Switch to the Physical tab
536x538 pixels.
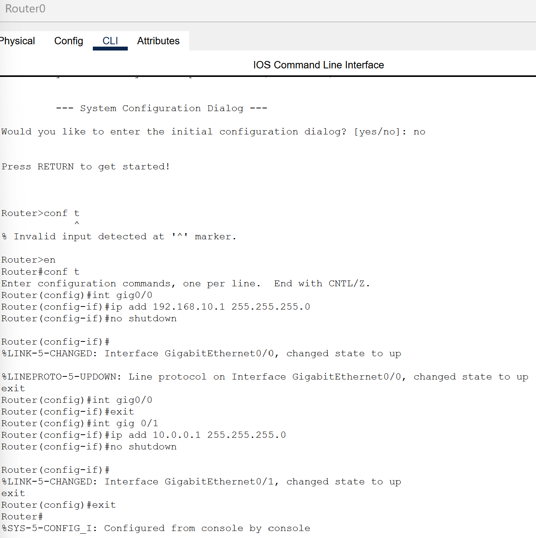click(17, 41)
